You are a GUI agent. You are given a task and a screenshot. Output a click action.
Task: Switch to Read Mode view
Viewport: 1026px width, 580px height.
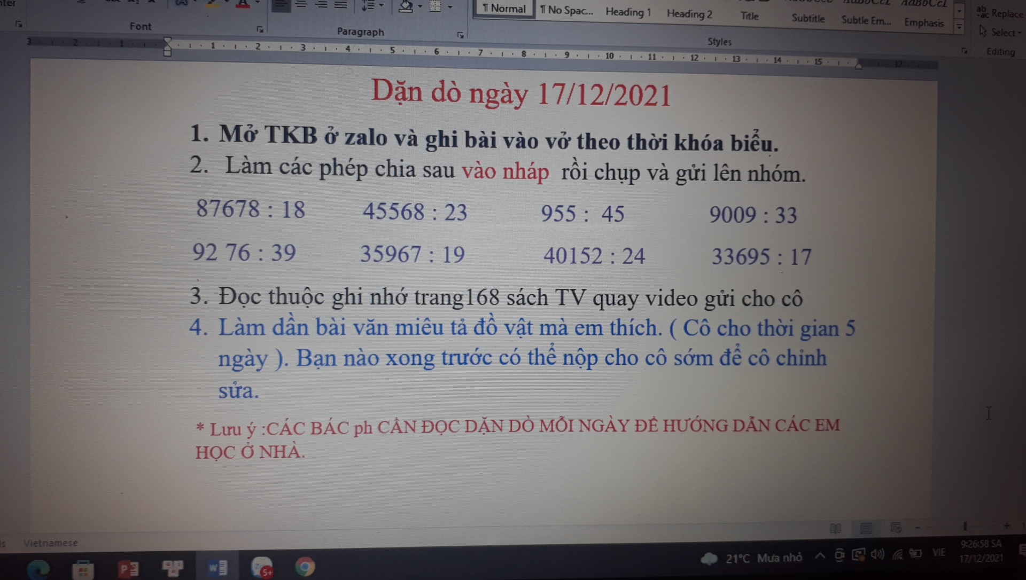835,528
